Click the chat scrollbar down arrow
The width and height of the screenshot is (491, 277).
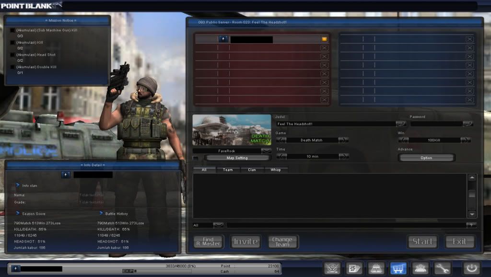pyautogui.click(x=472, y=214)
